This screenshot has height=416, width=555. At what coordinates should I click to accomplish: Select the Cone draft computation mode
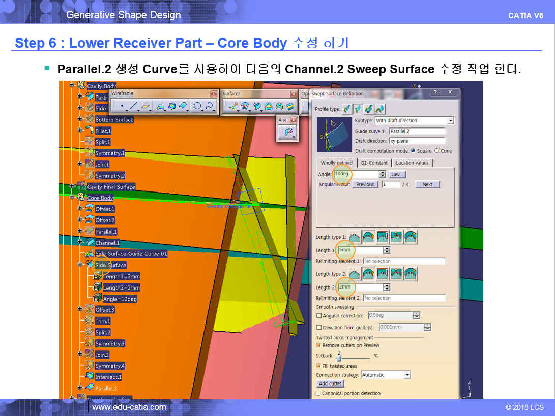pyautogui.click(x=436, y=151)
